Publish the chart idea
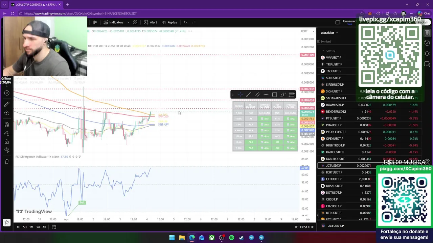The width and height of the screenshot is (433, 243). (x=423, y=22)
